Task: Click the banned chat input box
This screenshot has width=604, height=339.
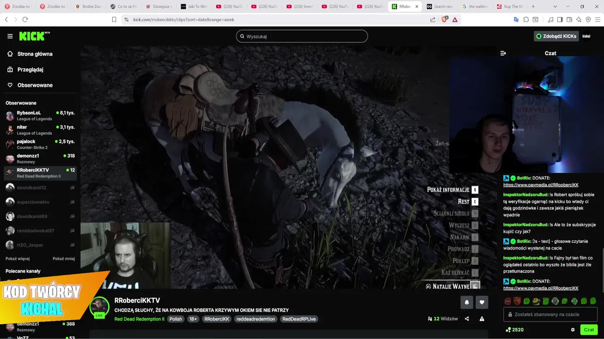Action: (x=551, y=314)
